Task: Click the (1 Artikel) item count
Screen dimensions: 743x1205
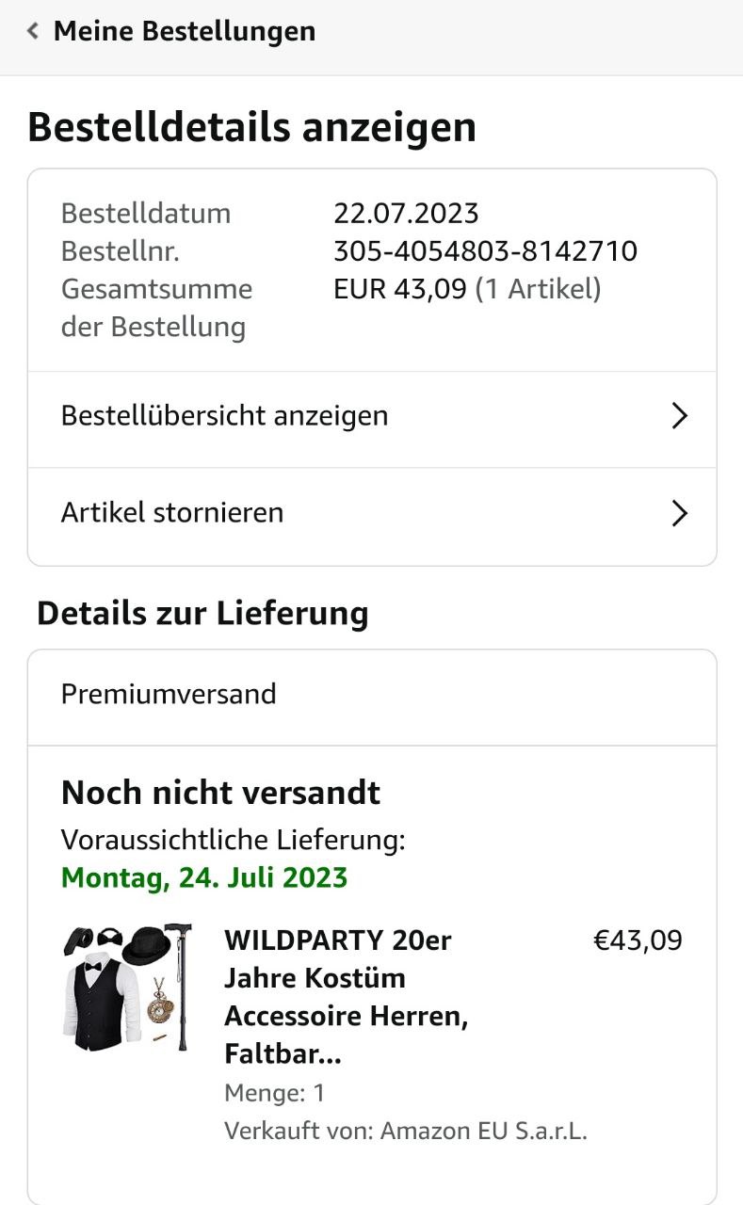Action: 538,289
